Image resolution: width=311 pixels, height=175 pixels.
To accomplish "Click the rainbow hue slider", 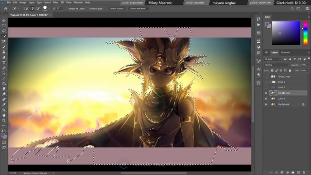I will [306, 33].
